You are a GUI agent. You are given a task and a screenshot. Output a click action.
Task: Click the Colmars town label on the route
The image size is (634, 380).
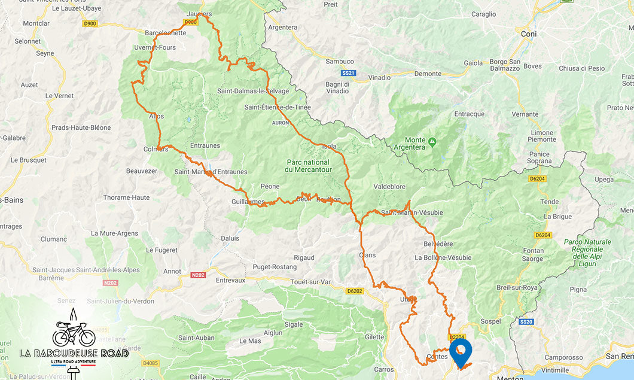click(x=156, y=149)
